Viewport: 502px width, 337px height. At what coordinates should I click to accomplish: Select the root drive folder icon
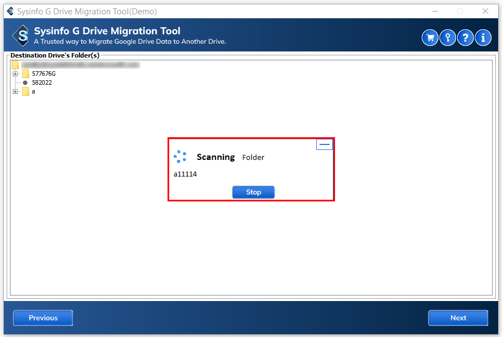click(x=15, y=65)
